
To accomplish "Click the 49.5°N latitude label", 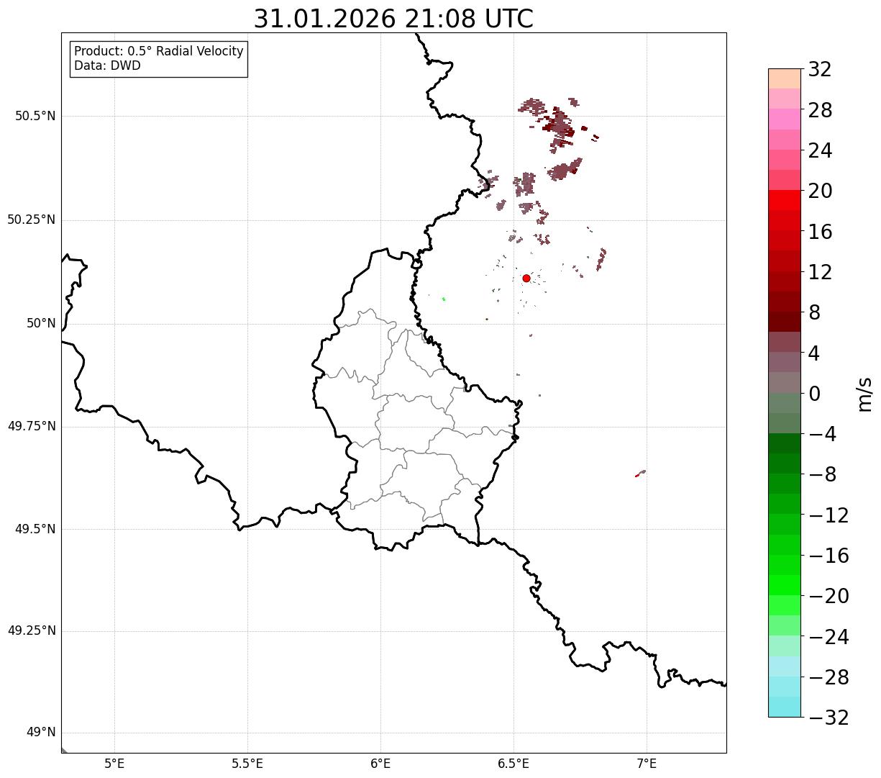I will click(x=35, y=530).
